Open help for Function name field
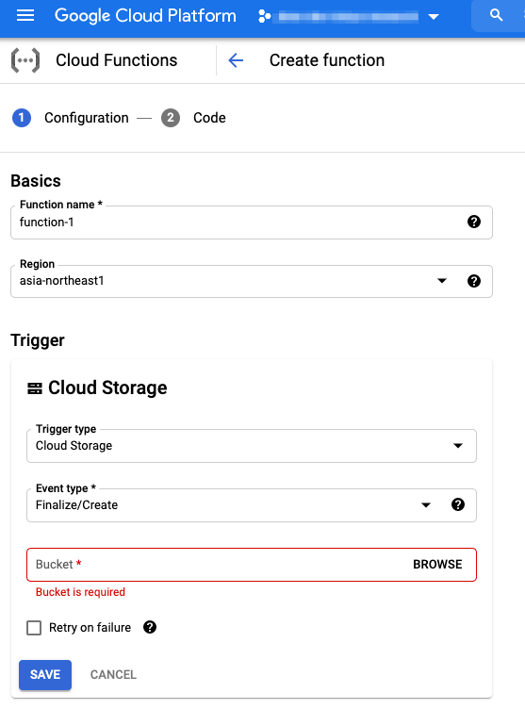This screenshot has width=525, height=709. point(474,222)
